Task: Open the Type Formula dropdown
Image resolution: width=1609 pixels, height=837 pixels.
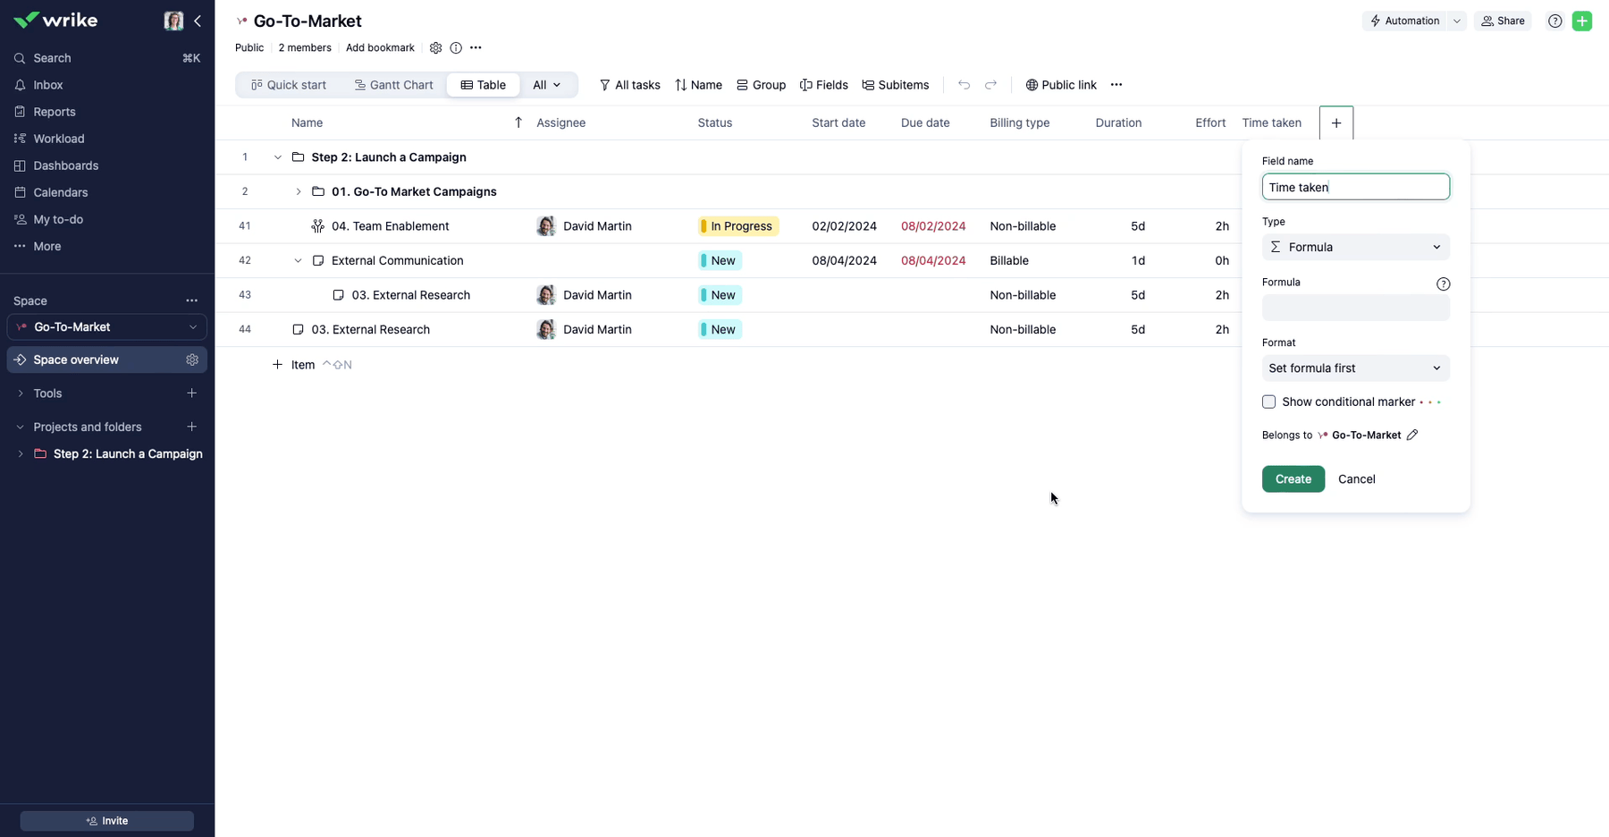Action: (x=1355, y=248)
